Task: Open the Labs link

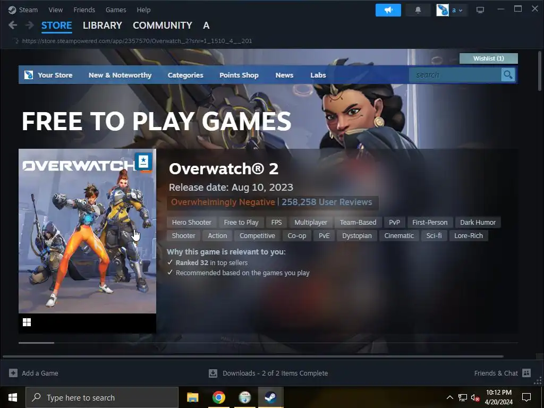Action: [x=318, y=75]
